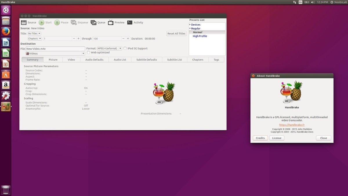Click the HandBrake pineapple launcher icon

[6, 107]
